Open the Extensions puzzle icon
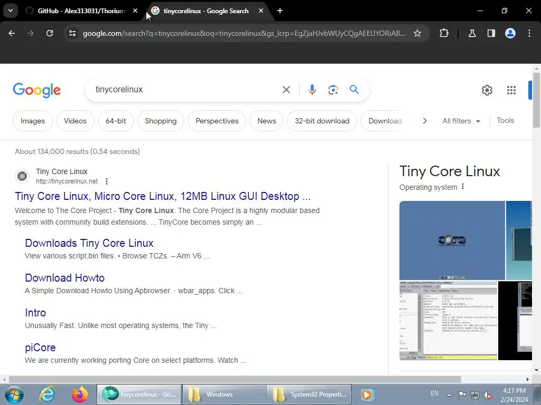The image size is (541, 405). [x=444, y=33]
